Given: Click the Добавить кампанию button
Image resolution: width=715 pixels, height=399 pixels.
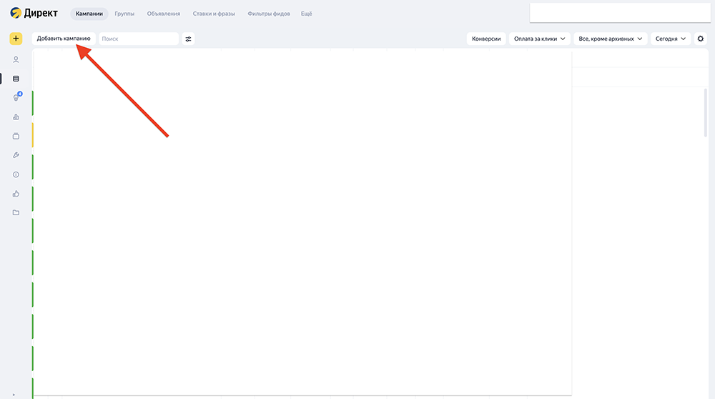Looking at the screenshot, I should (64, 39).
